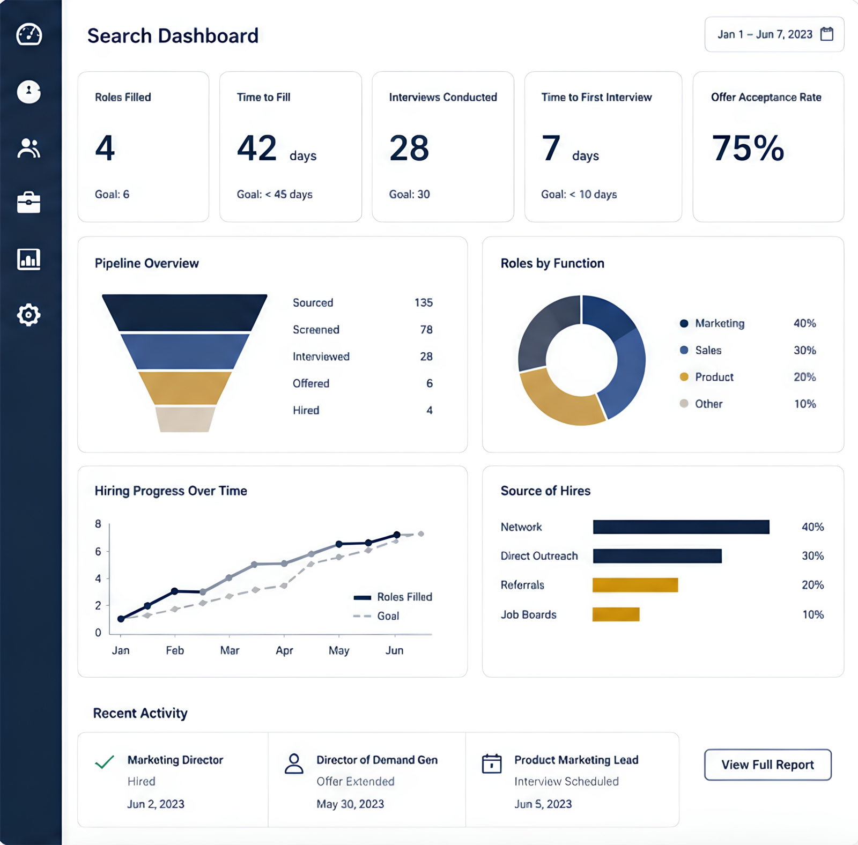The image size is (858, 845).
Task: Click the 75% acceptance rate value
Action: tap(748, 147)
